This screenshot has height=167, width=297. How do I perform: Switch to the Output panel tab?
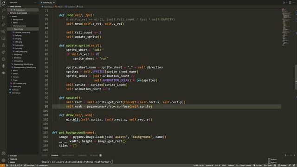(x=45, y=155)
